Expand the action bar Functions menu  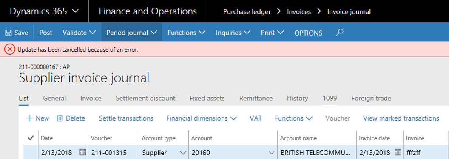pyautogui.click(x=186, y=33)
